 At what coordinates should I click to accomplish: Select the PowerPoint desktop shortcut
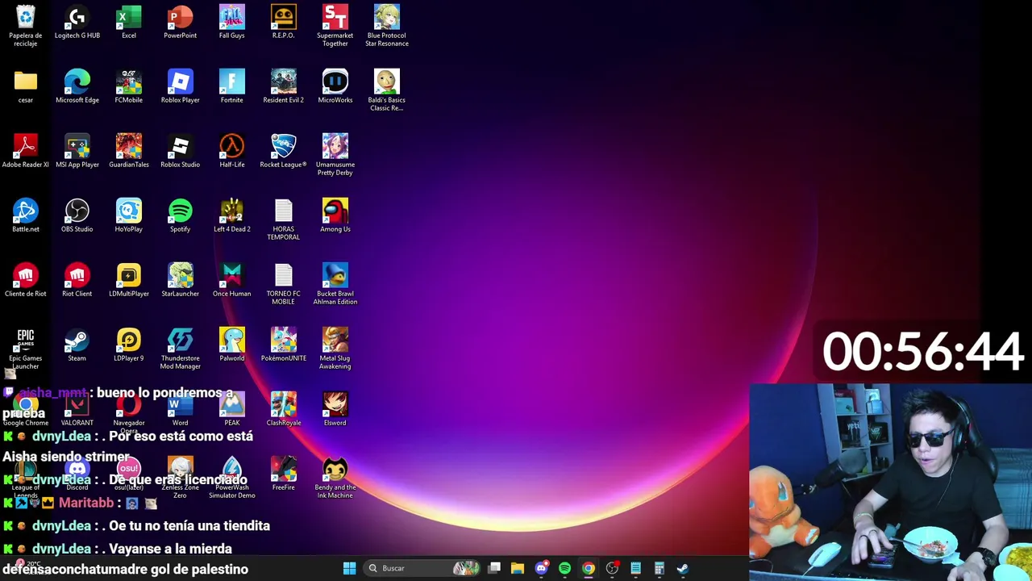coord(181,22)
